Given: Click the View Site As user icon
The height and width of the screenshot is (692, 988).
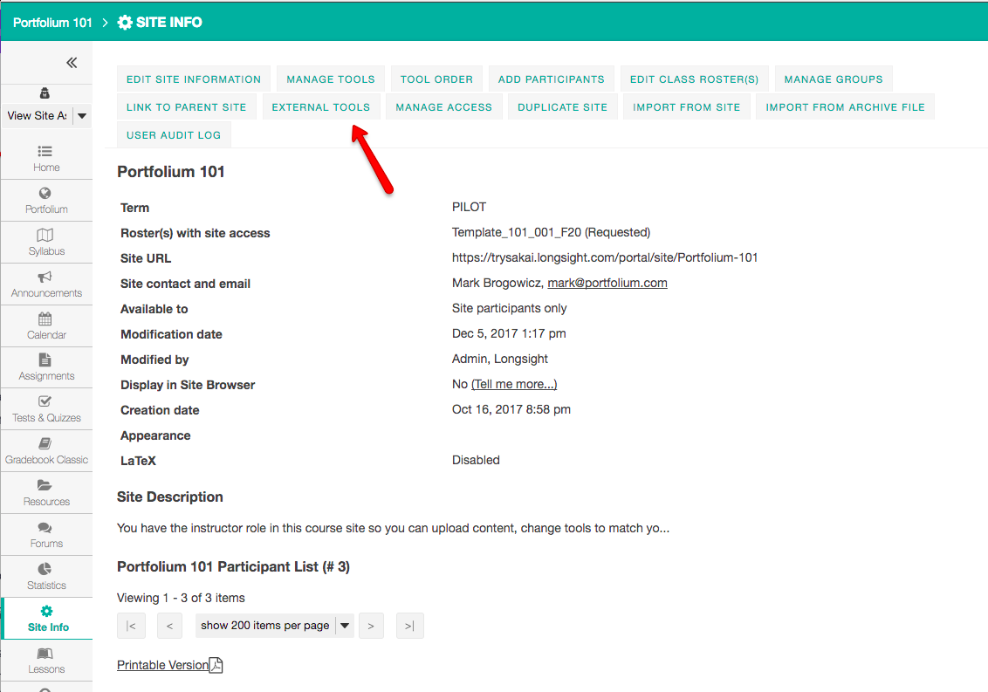Looking at the screenshot, I should pyautogui.click(x=45, y=93).
